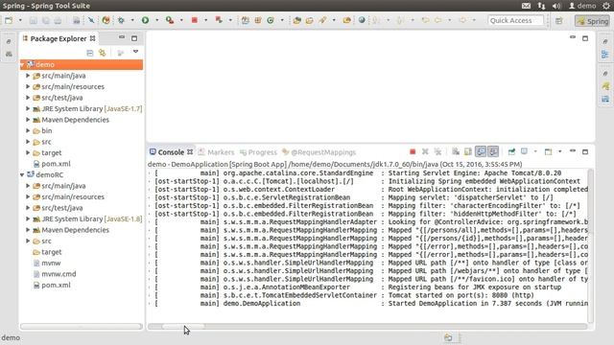Open the Package Explorer view menu triangle
Image resolution: width=614 pixels, height=345 pixels.
pyautogui.click(x=135, y=52)
